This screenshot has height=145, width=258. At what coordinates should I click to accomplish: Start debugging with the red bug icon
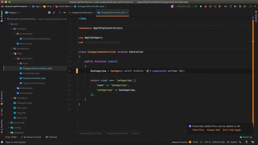(206, 6)
